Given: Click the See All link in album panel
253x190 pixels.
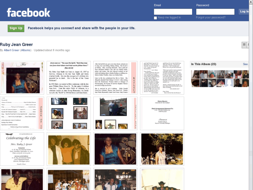Looking at the screenshot, I should coord(246,64).
